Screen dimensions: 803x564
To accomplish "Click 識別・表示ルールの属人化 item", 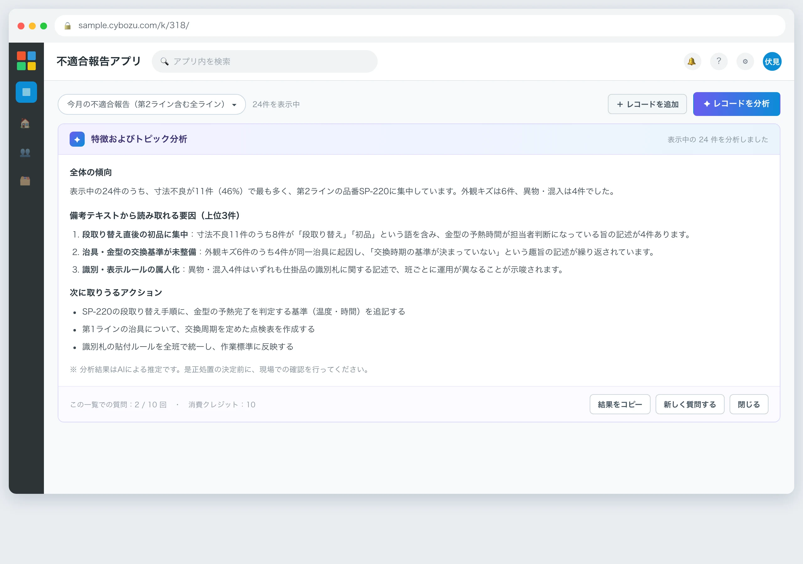I will [x=131, y=269].
